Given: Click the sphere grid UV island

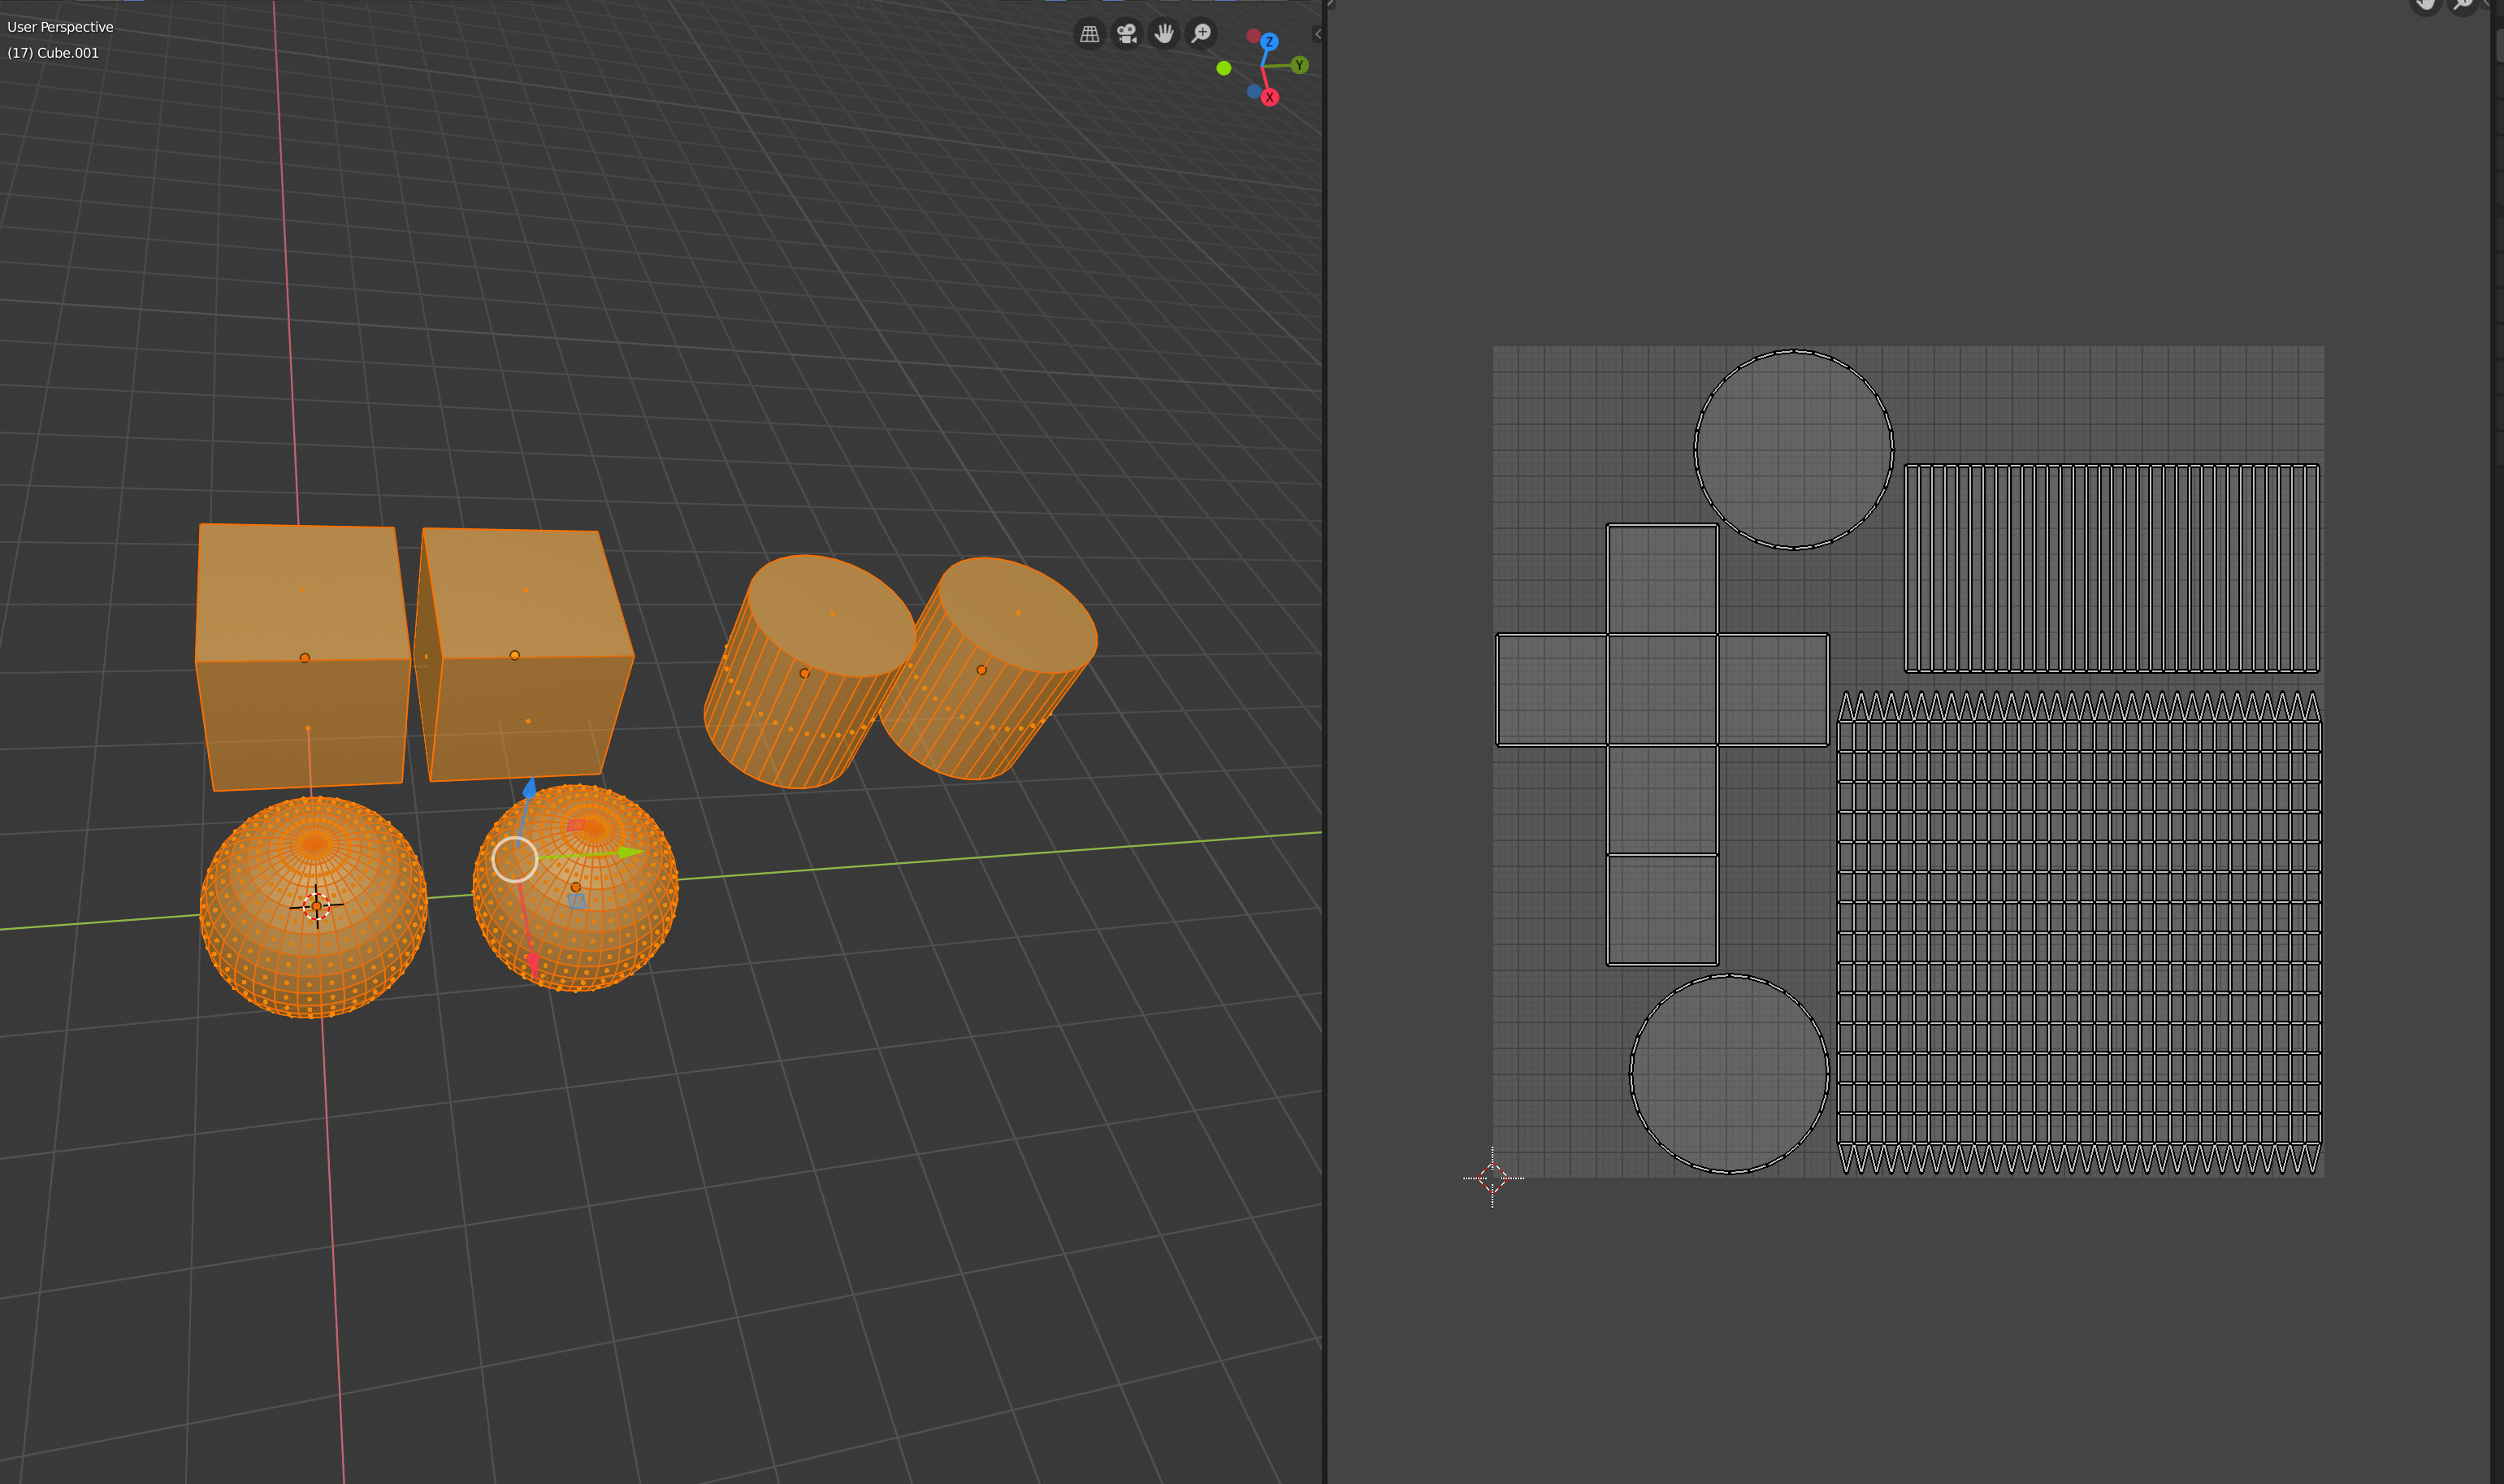Looking at the screenshot, I should tap(2079, 932).
